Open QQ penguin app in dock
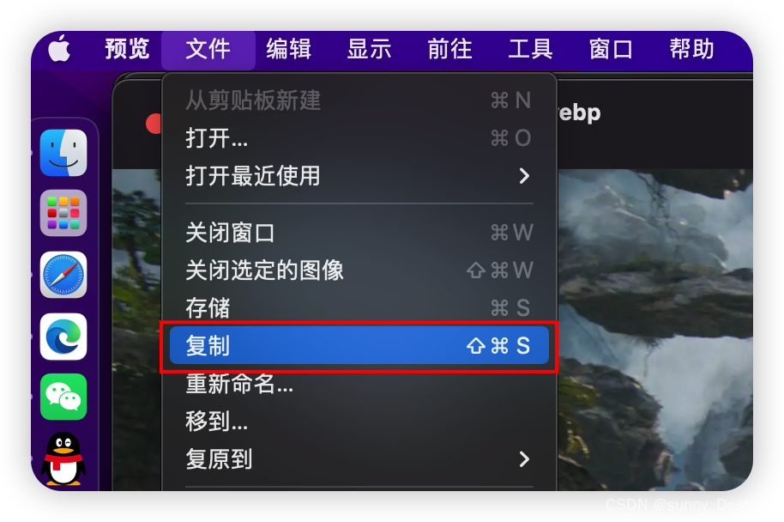 63,458
